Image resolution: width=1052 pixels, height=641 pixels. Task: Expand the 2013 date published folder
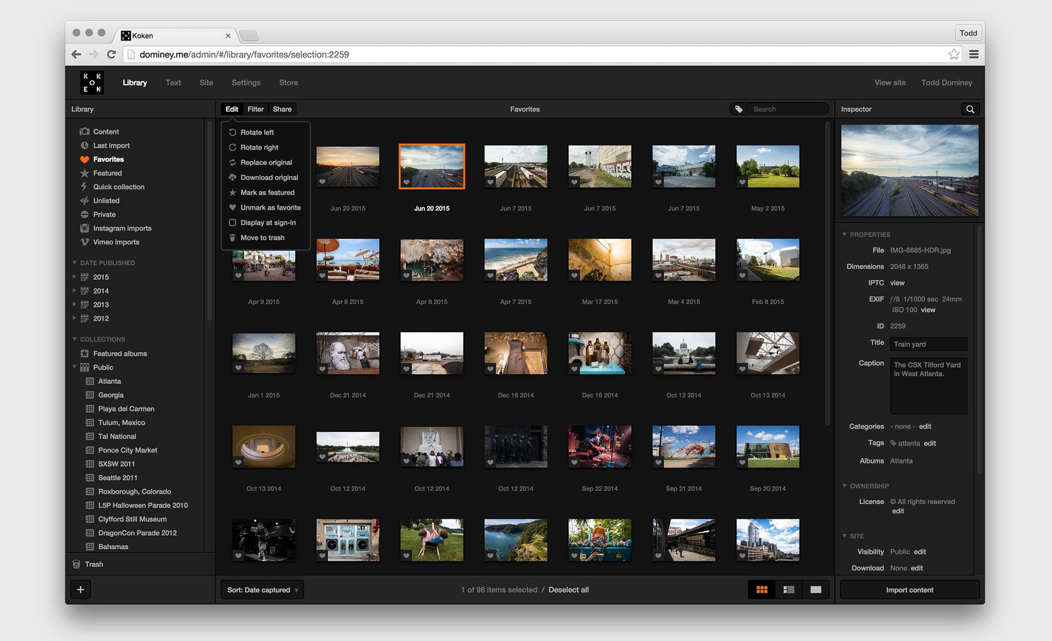(74, 305)
